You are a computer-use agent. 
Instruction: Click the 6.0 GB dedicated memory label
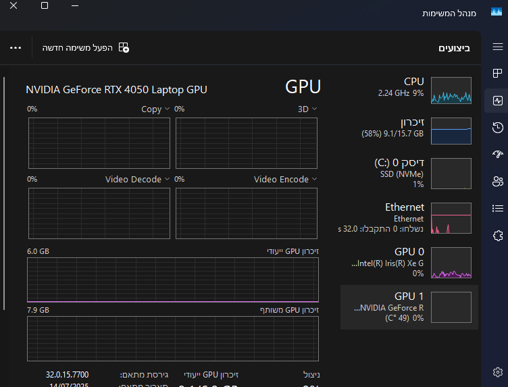[x=39, y=251]
